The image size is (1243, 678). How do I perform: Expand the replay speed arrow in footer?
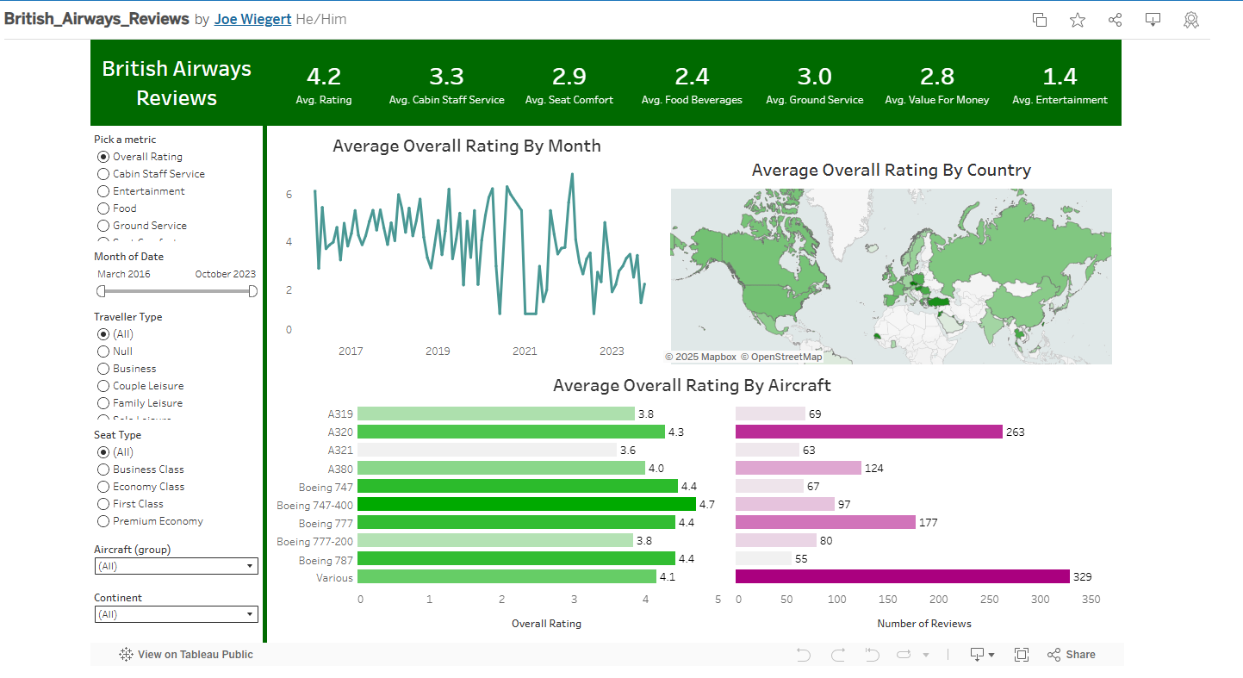tap(926, 655)
